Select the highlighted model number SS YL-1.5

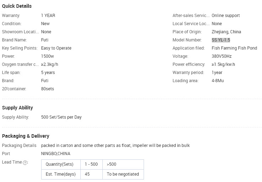(x=221, y=40)
